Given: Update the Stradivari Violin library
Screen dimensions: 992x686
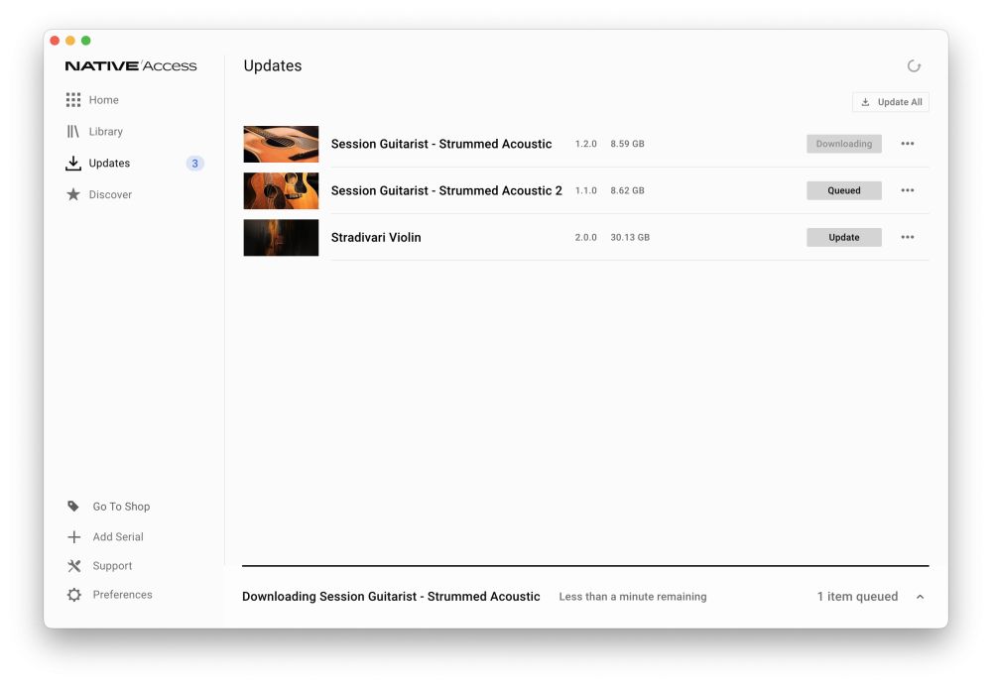Looking at the screenshot, I should coord(844,237).
